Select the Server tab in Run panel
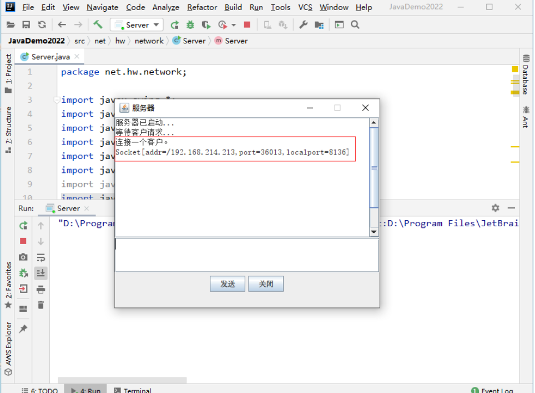The image size is (535, 393). coord(68,208)
